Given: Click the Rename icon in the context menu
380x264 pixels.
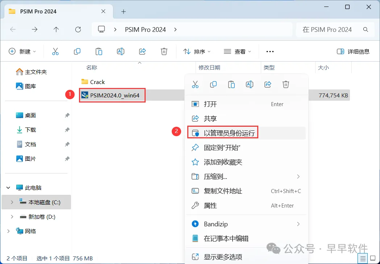Looking at the screenshot, I should [249, 84].
